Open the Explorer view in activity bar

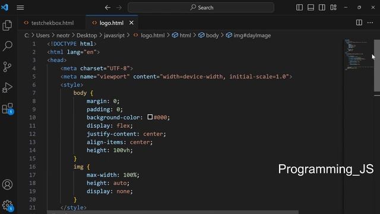click(7, 25)
